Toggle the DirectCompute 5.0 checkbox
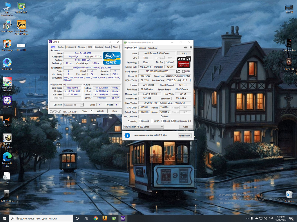Viewport: 297px width, 222px height. pos(173,121)
